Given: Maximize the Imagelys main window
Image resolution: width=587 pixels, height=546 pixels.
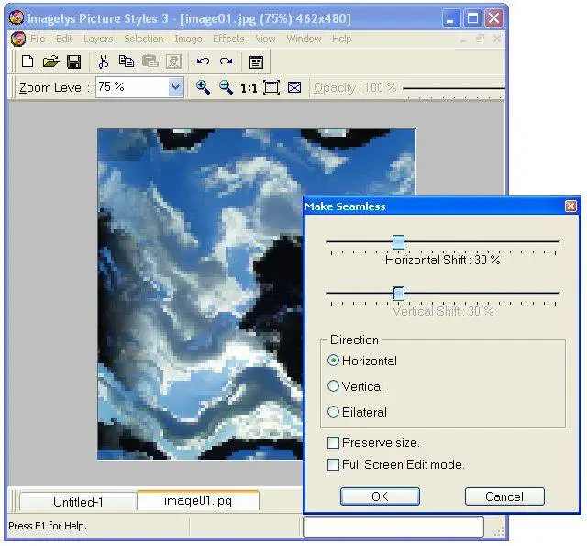Looking at the screenshot, I should coord(473,18).
